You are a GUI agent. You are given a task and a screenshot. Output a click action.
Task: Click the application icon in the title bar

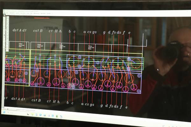pyautogui.click(x=4, y=10)
